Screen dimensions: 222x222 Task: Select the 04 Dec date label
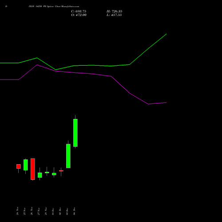pyautogui.click(x=74, y=211)
